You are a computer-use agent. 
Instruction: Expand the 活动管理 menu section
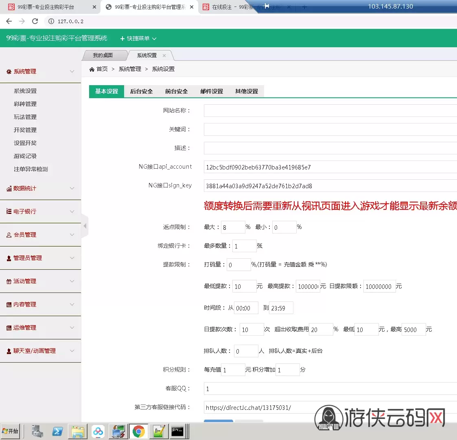(x=72, y=281)
